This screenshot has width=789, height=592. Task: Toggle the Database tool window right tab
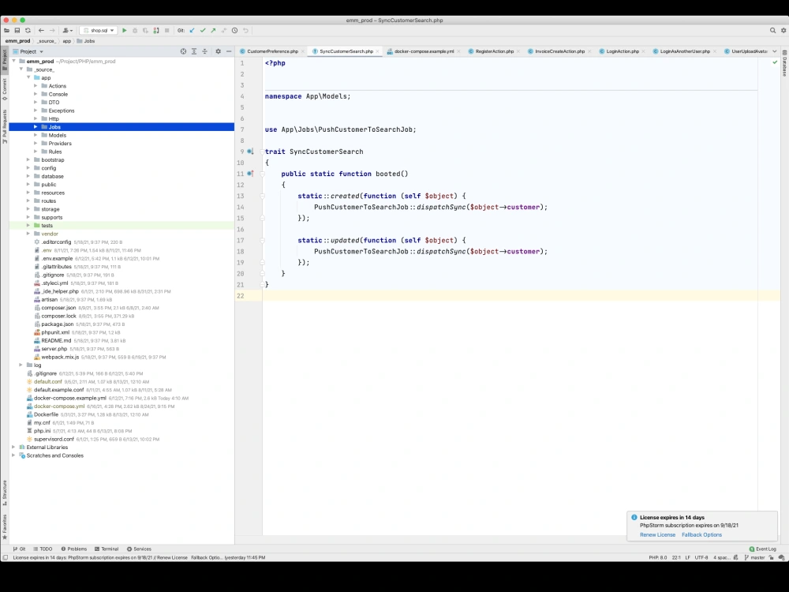[x=784, y=63]
